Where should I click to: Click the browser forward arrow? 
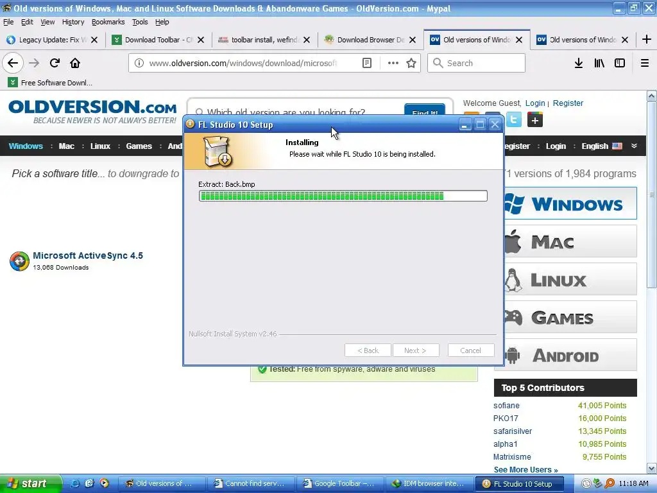(x=34, y=63)
